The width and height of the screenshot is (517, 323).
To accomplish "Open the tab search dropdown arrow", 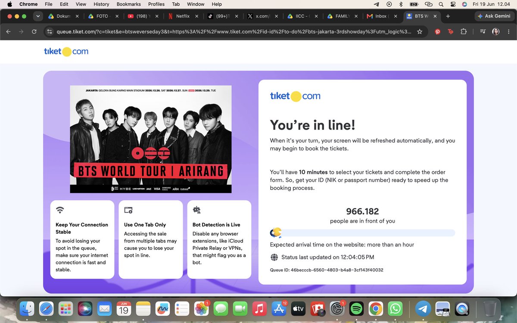I will pos(38,16).
